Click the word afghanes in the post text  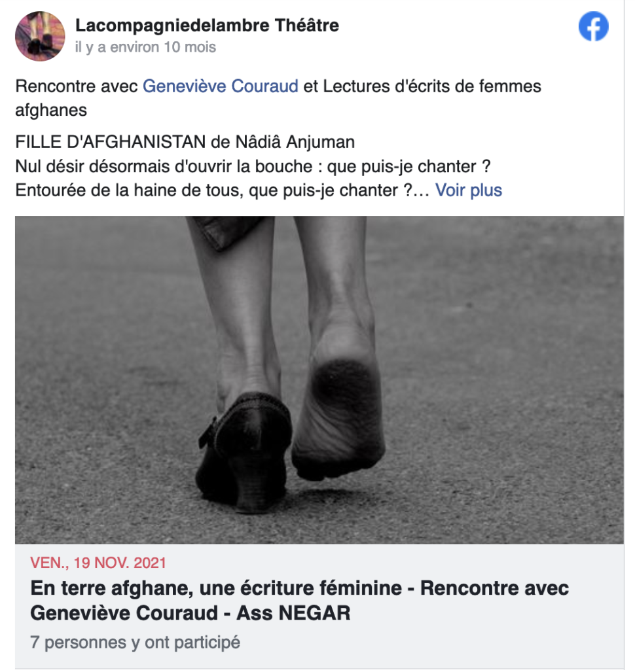coord(51,110)
